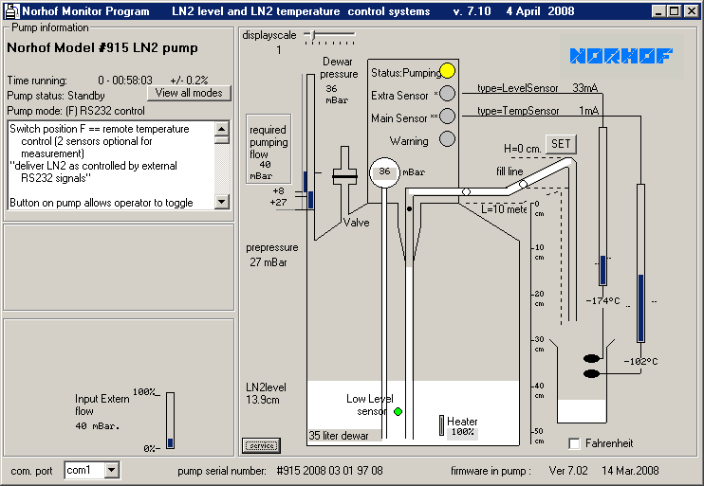
Task: Click the View all modes button
Action: point(189,93)
